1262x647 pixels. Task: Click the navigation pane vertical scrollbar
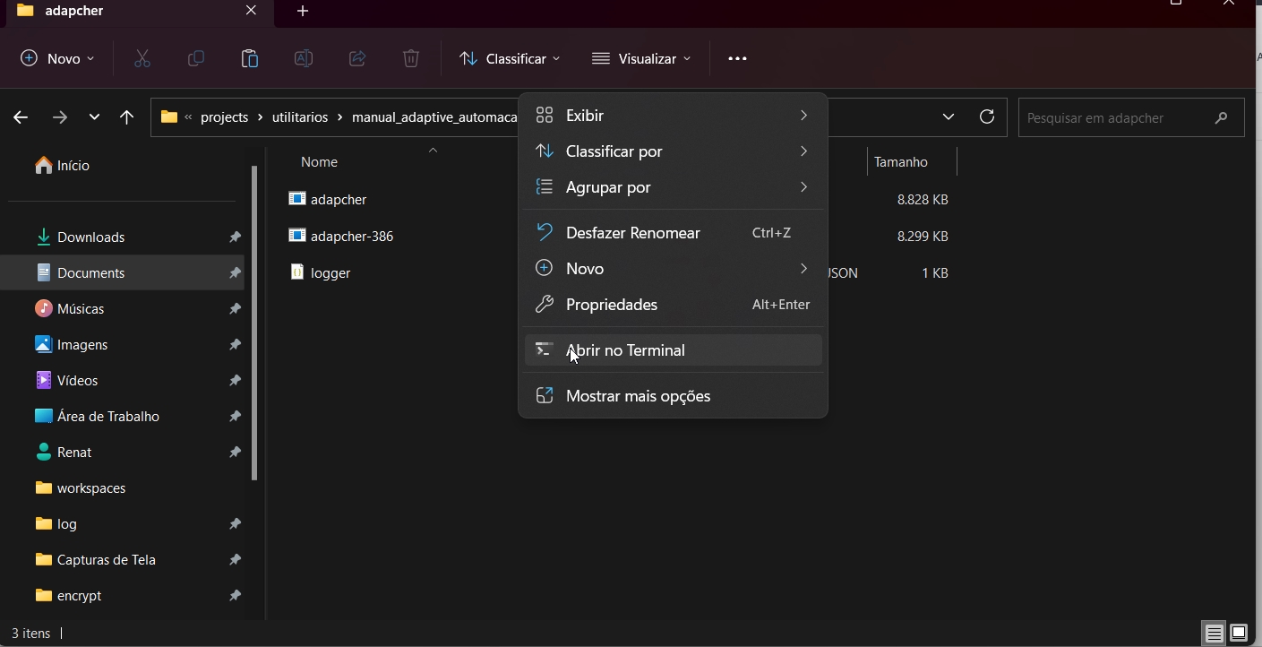click(x=254, y=323)
